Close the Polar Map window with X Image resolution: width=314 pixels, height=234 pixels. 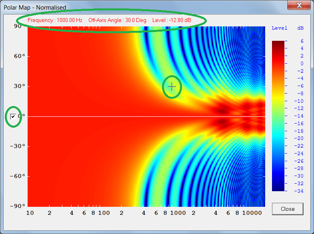point(299,5)
